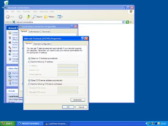Select "Use the following IP address" option

pyautogui.click(x=29, y=62)
